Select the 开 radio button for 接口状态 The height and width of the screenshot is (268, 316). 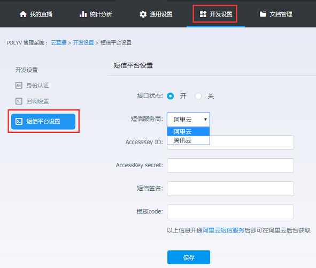(x=170, y=96)
